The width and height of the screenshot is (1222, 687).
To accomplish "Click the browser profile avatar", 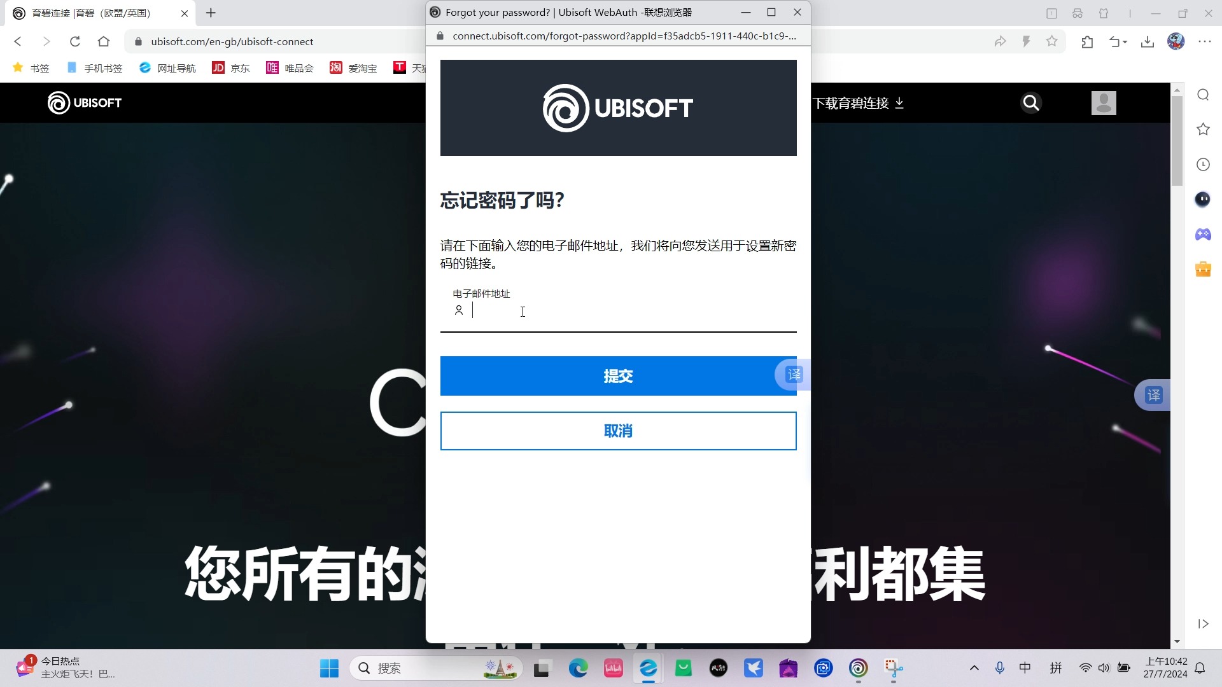I will pyautogui.click(x=1176, y=41).
